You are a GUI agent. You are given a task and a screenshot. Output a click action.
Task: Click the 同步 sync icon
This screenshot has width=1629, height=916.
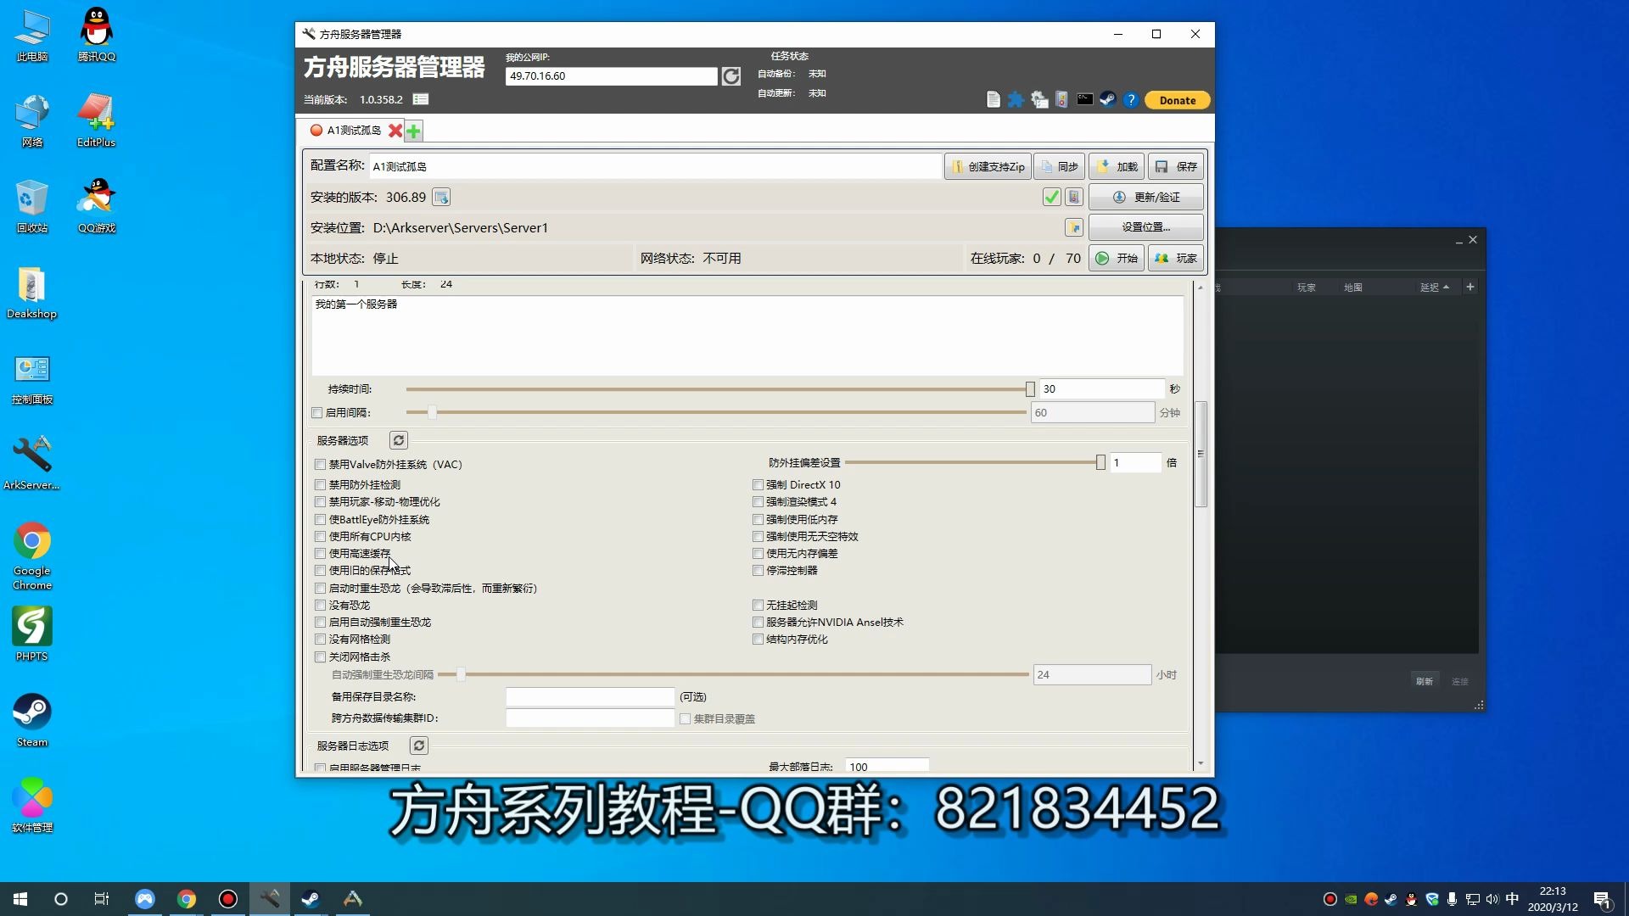(x=1060, y=165)
